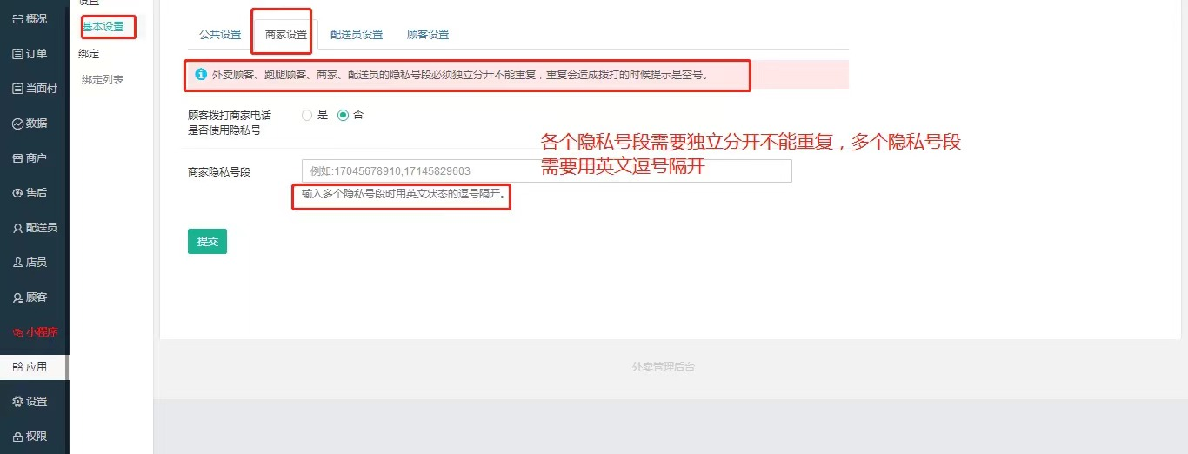Open the 小程序 mini-program section

pyautogui.click(x=34, y=332)
